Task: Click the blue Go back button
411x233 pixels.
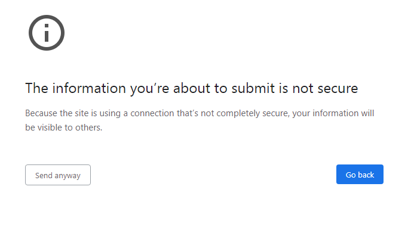Action: 360,174
